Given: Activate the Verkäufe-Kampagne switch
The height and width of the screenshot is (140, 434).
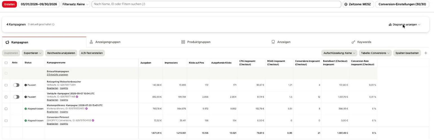Looking at the screenshot, I should pos(16,97).
